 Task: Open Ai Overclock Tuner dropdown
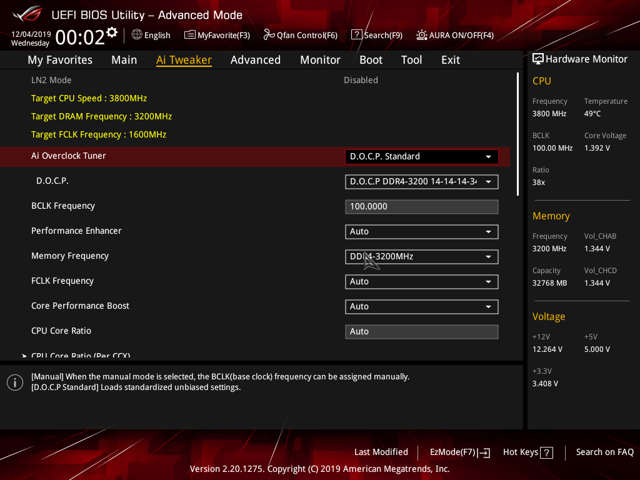pyautogui.click(x=422, y=157)
